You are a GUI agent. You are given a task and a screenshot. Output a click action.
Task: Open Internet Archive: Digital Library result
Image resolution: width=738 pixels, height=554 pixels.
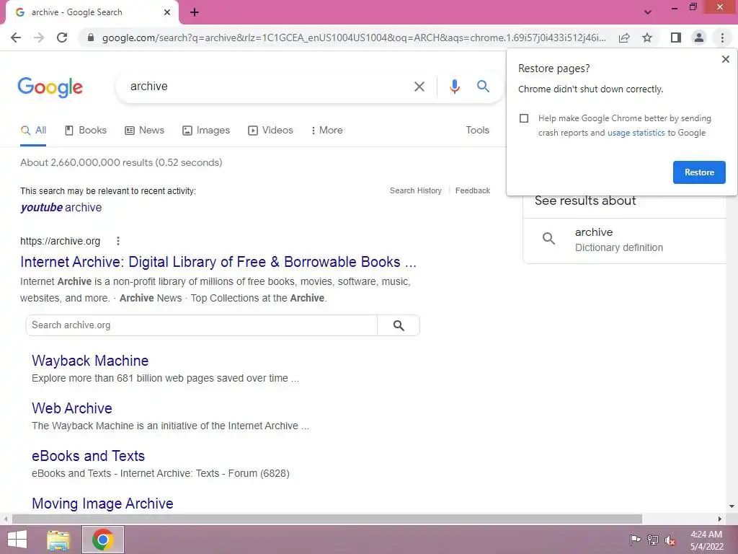point(218,262)
